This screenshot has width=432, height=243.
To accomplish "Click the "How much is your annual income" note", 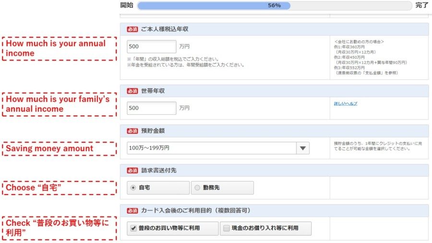I will 60,49.
